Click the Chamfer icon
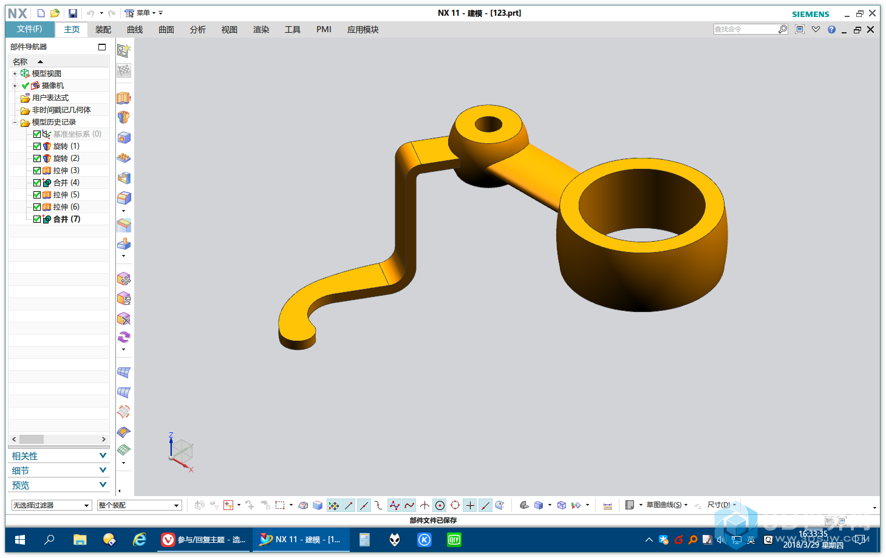The height and width of the screenshot is (558, 886). click(x=124, y=225)
